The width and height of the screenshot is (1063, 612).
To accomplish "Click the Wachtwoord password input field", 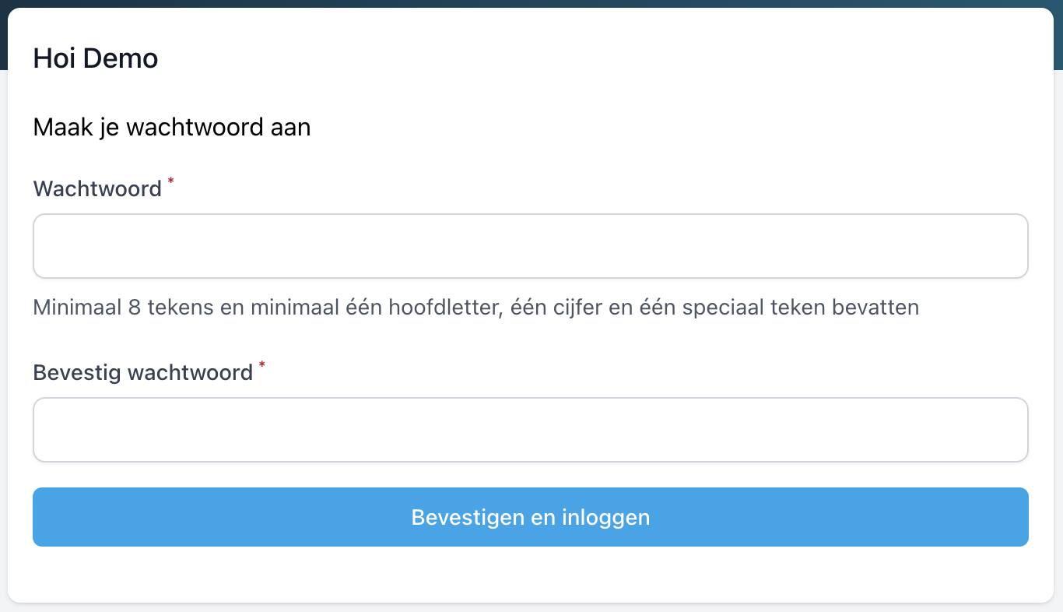I will (530, 246).
